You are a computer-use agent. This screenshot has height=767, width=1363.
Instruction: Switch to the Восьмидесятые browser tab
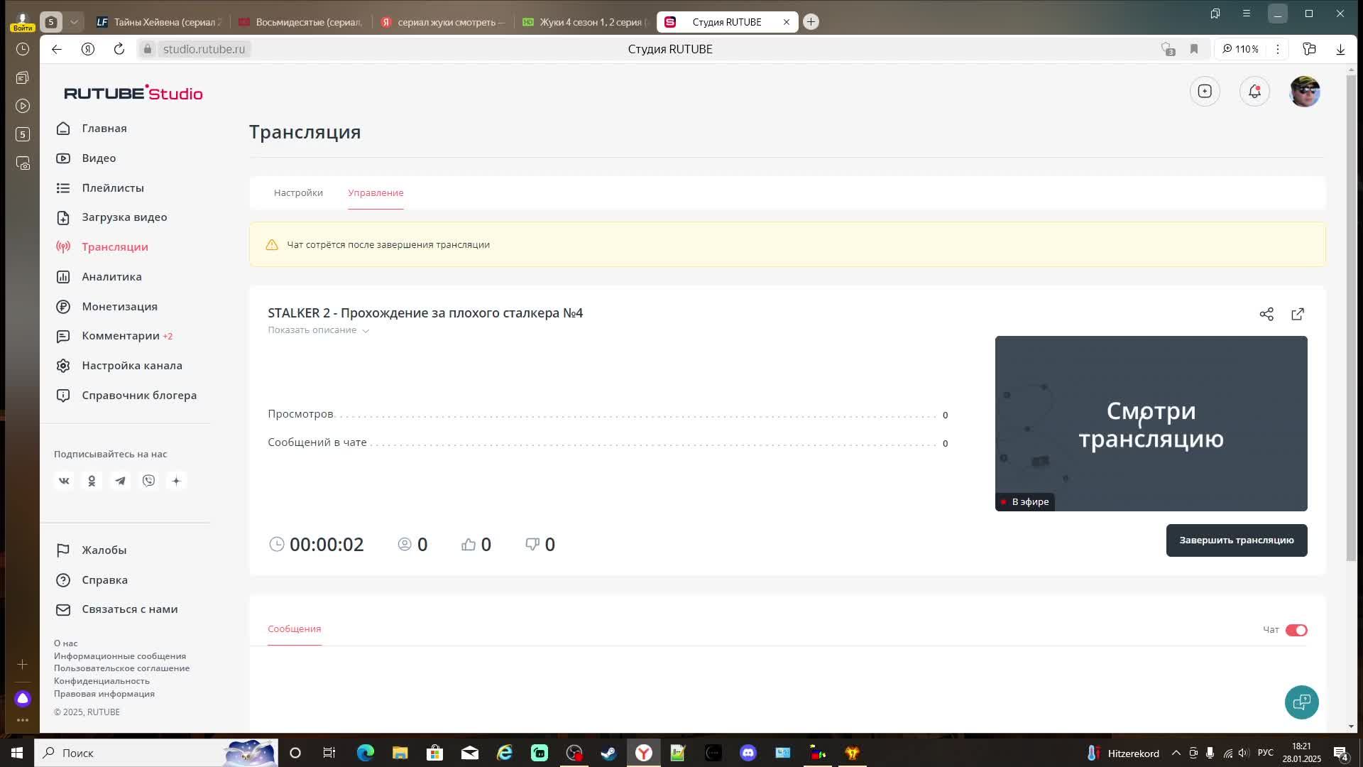click(300, 22)
